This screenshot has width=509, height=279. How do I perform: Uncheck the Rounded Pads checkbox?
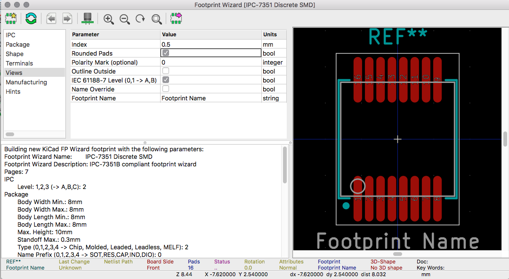166,53
